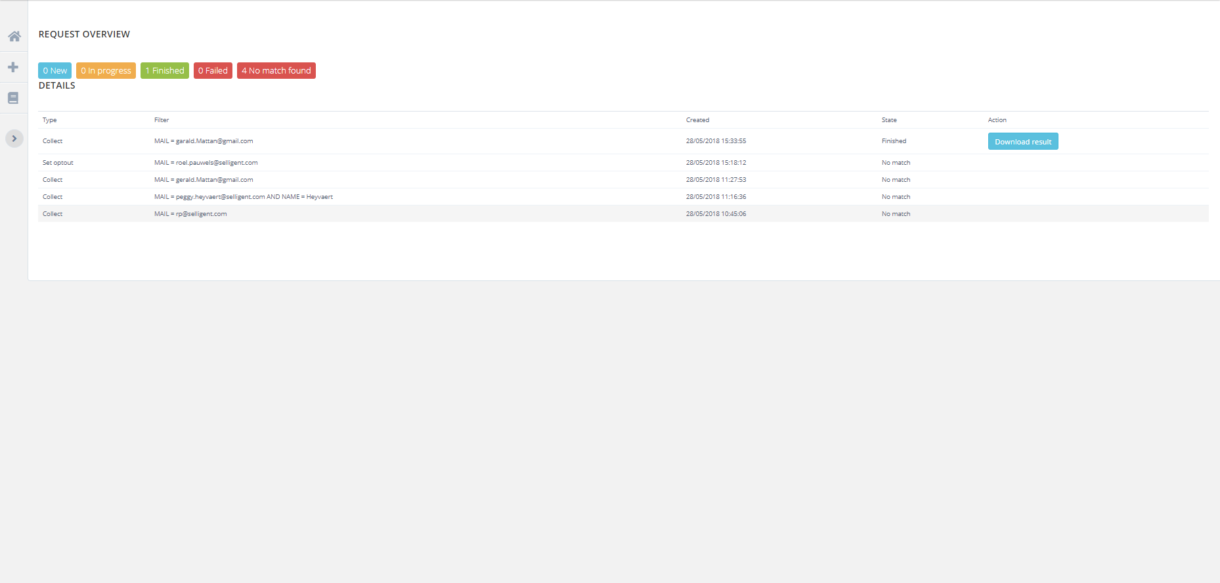Image resolution: width=1220 pixels, height=583 pixels.
Task: Click the 4 No match found badge
Action: 276,71
